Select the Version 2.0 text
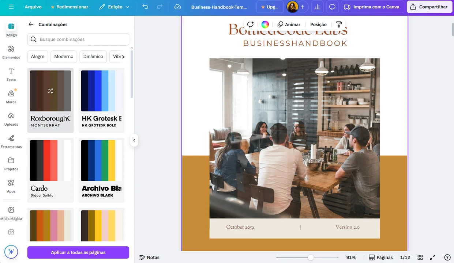The width and height of the screenshot is (454, 263). point(348,227)
